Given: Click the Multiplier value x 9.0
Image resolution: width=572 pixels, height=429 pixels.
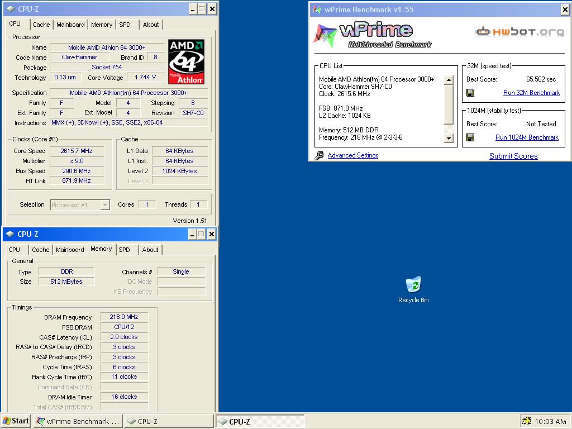Looking at the screenshot, I should [77, 161].
